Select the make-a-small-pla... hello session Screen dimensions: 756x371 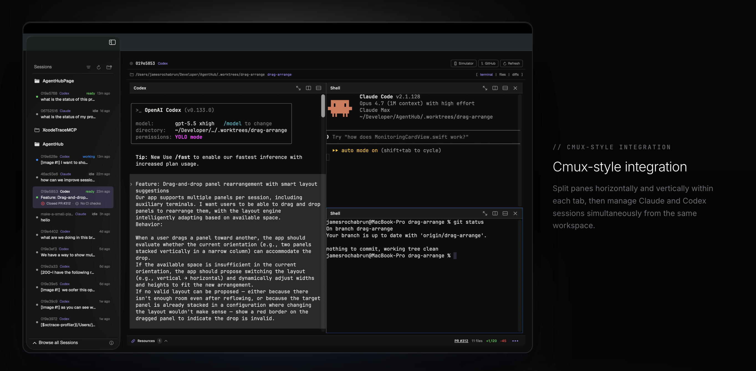tap(73, 217)
